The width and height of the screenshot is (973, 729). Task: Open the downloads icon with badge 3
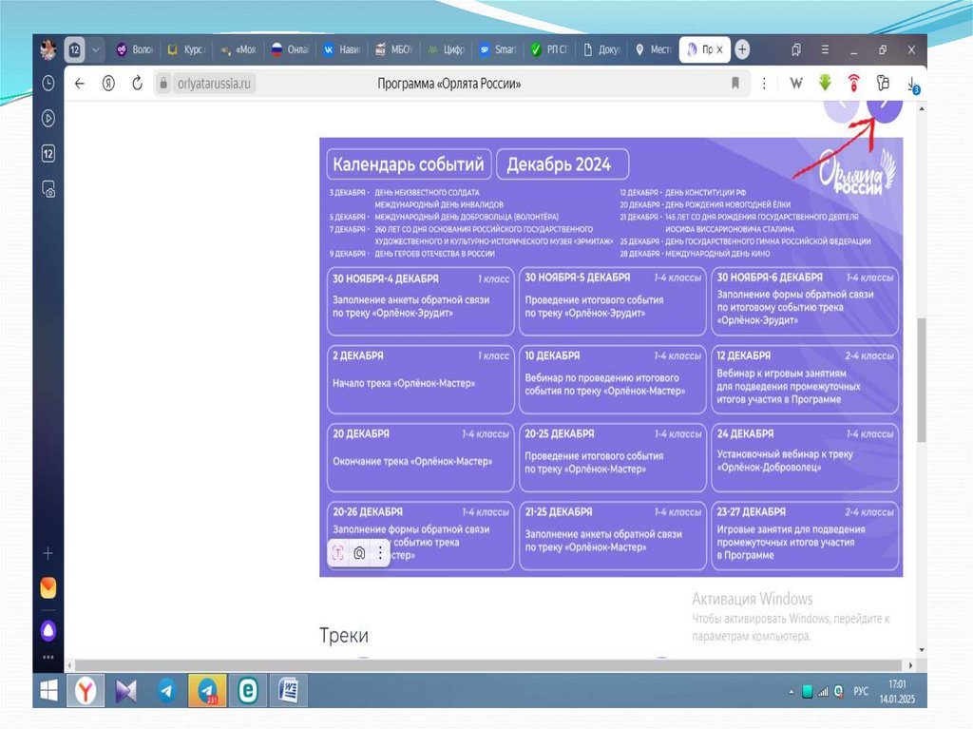[x=913, y=85]
